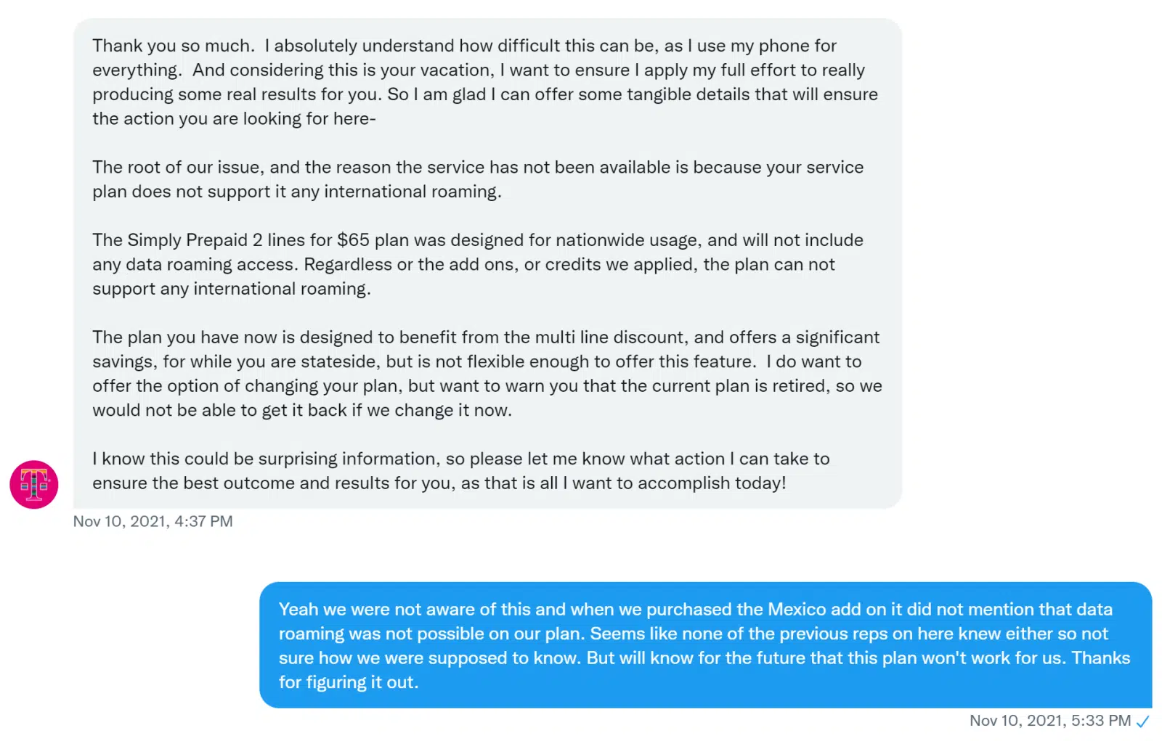
Task: Click the 'plan you have now' paragraph
Action: [x=487, y=374]
